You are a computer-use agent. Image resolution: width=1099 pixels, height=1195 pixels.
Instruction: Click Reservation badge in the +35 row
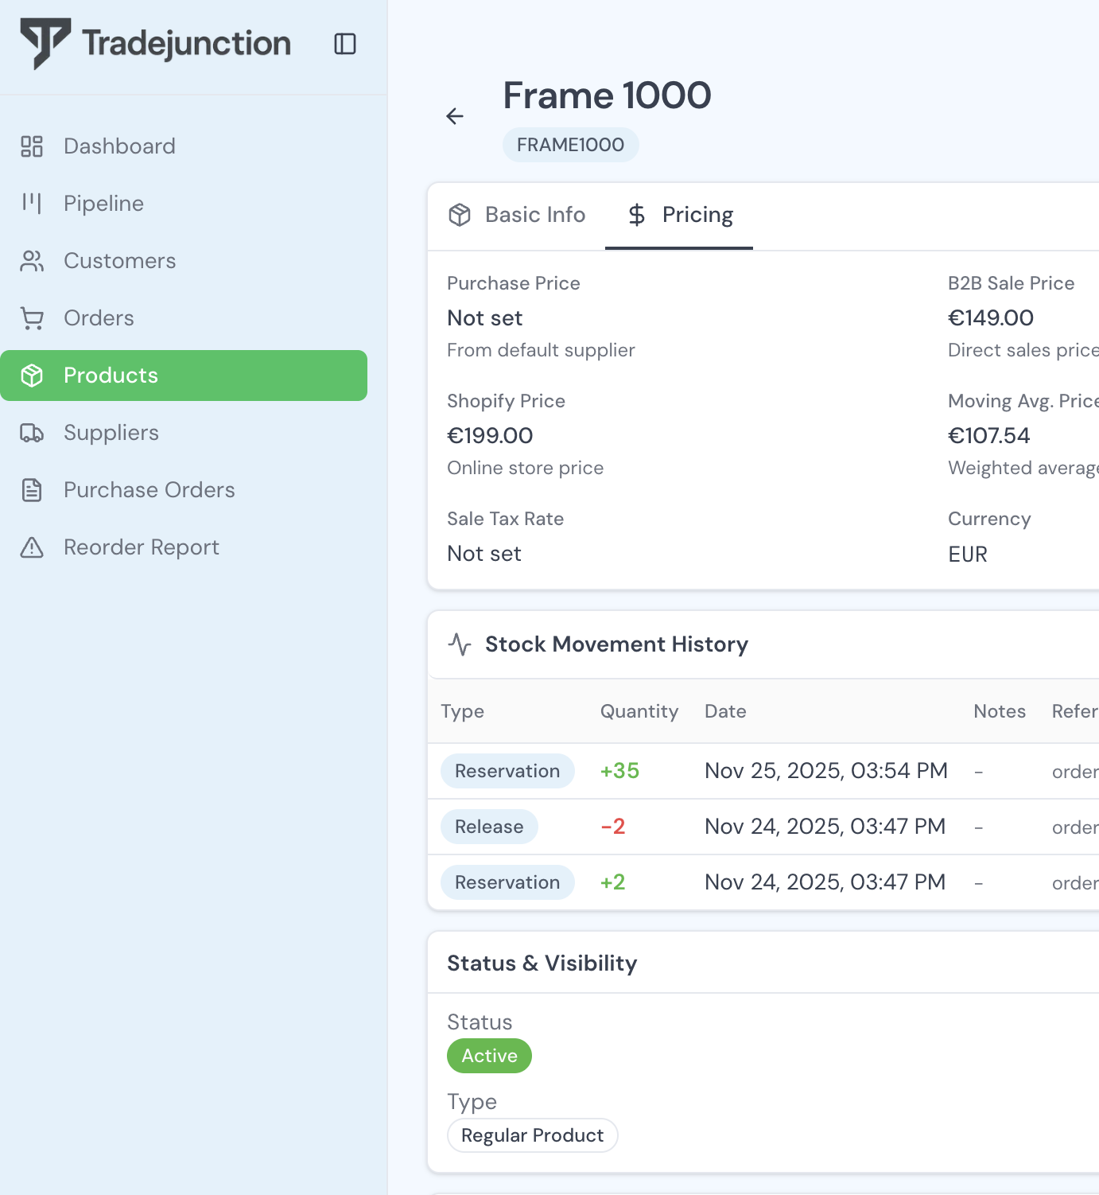tap(507, 771)
